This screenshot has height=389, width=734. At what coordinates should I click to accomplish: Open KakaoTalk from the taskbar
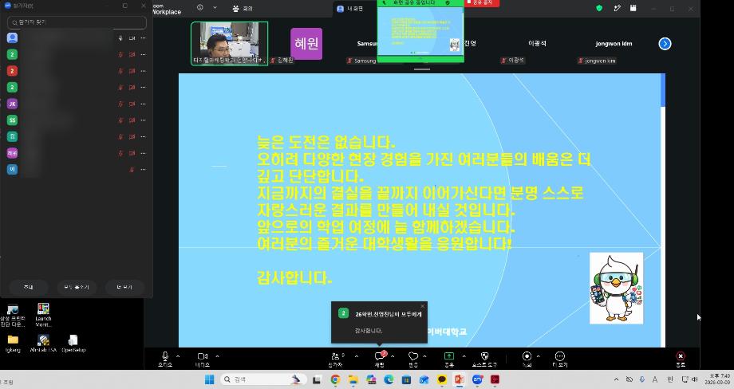click(441, 379)
